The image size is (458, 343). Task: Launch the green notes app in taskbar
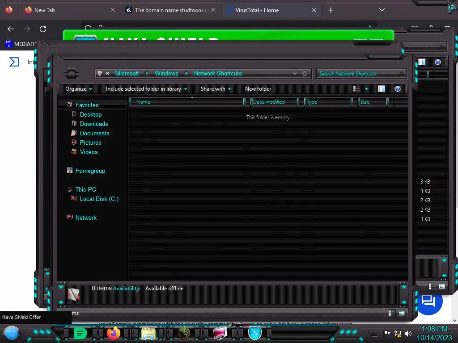(81, 333)
